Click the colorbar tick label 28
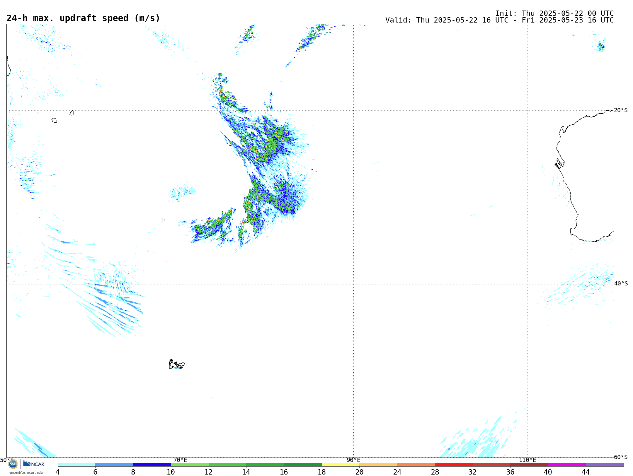The width and height of the screenshot is (633, 476). 435,472
